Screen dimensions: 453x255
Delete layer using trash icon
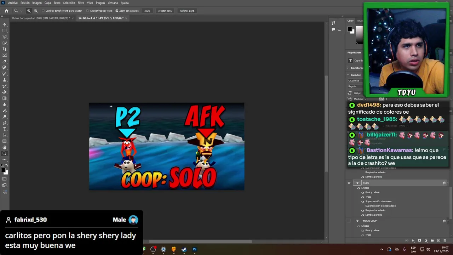[x=445, y=240]
